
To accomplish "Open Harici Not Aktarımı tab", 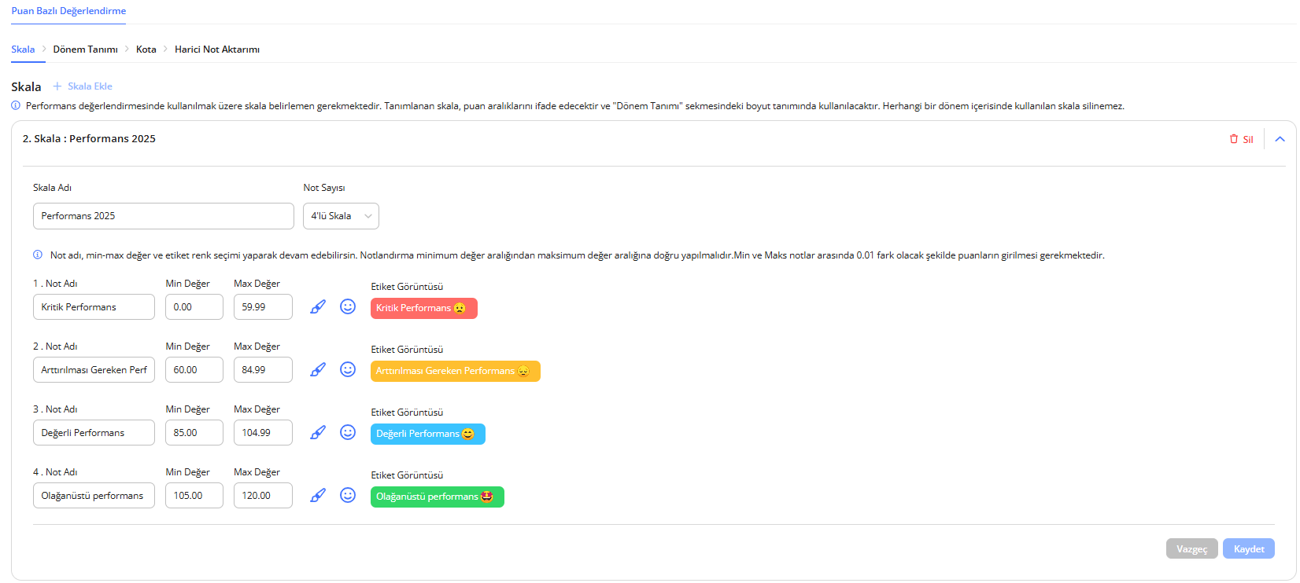I will pyautogui.click(x=216, y=49).
